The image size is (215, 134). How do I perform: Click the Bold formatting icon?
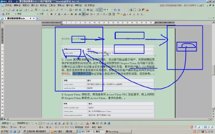51,14
